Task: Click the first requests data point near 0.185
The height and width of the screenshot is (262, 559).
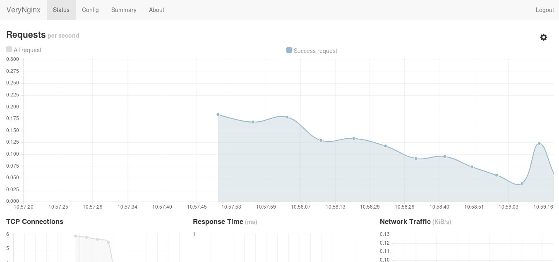Action: 218,114
